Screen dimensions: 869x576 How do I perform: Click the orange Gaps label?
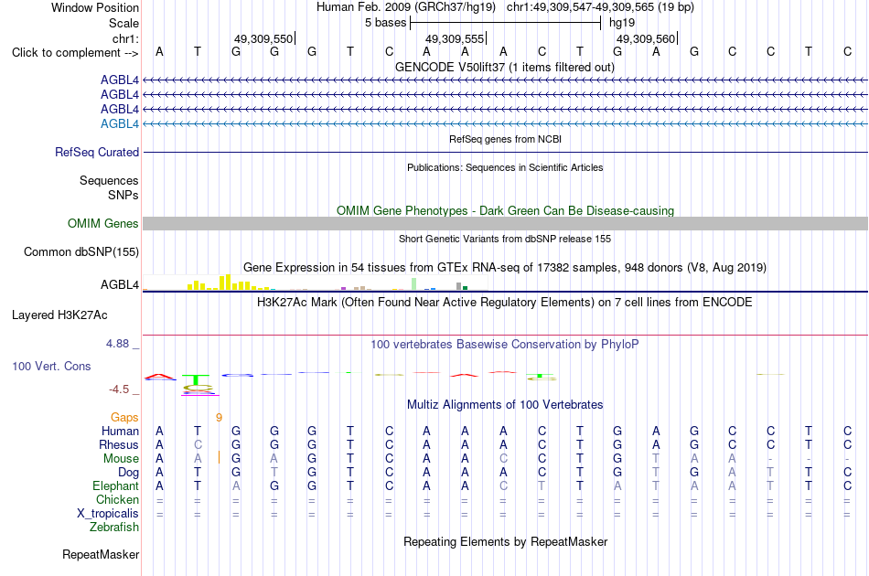pyautogui.click(x=124, y=418)
